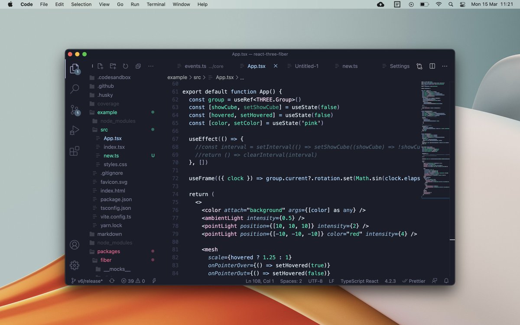Image resolution: width=520 pixels, height=325 pixels.
Task: Open the Terminal menu
Action: 156,4
